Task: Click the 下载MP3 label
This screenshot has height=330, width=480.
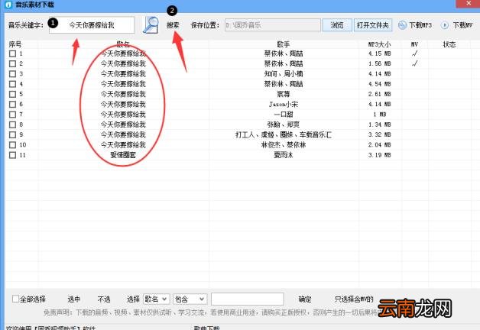Action: (420, 25)
